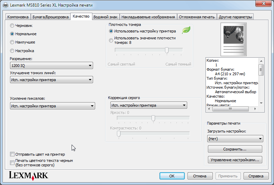Switch to the Водяной знак tab
This screenshot has width=274, height=185.
pos(106,17)
